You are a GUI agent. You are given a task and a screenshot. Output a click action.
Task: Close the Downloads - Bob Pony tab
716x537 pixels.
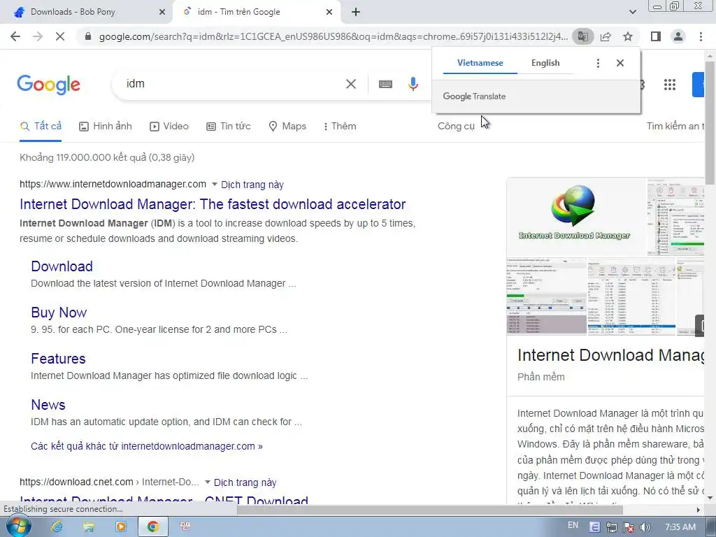(162, 13)
